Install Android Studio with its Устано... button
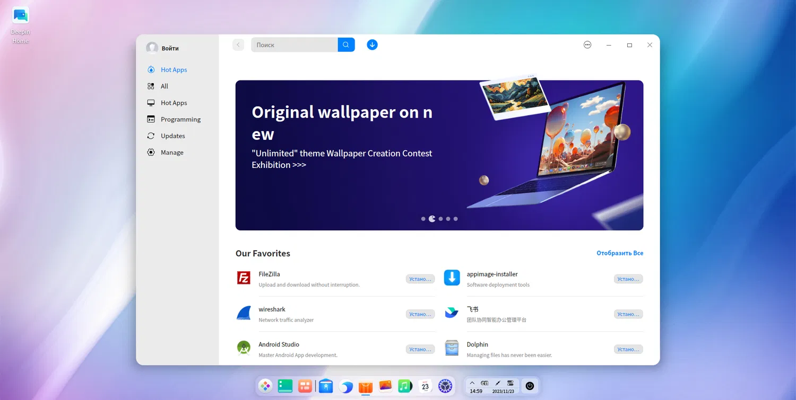 pos(420,349)
